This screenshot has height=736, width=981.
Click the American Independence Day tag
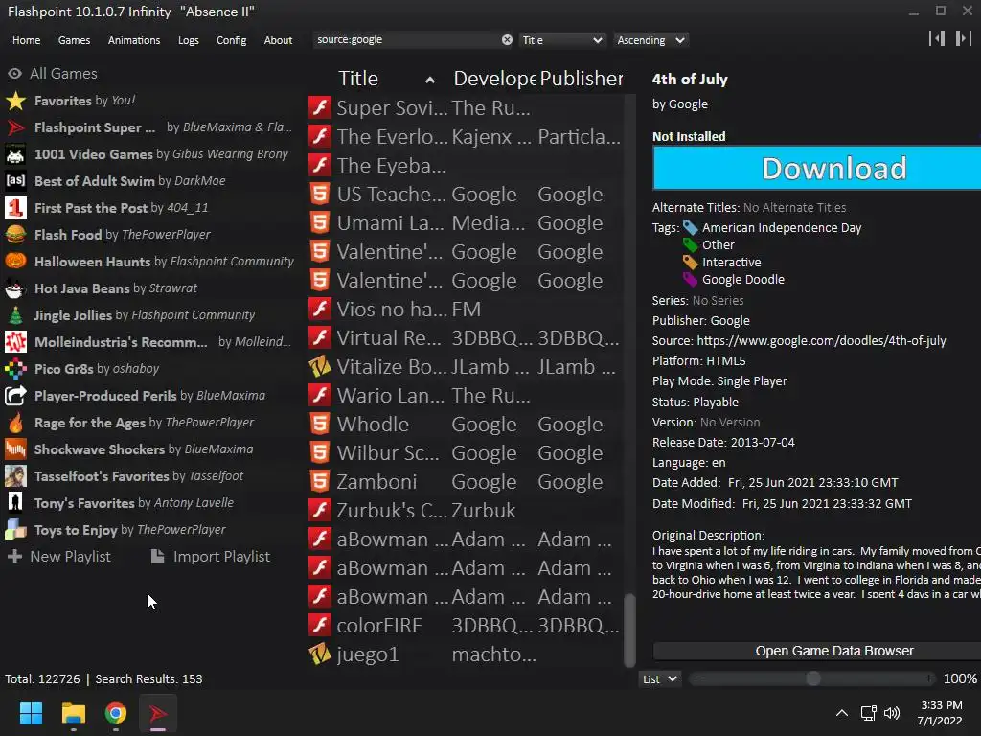tap(782, 228)
